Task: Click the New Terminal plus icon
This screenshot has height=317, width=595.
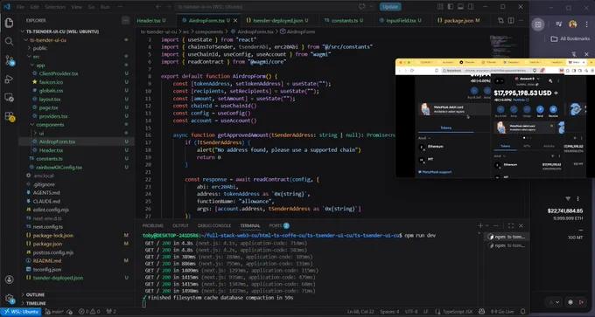Action: [x=480, y=225]
